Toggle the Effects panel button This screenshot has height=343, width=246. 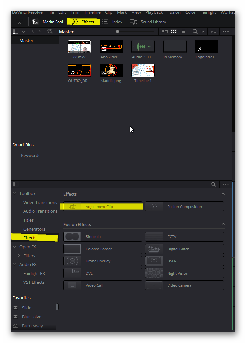click(83, 22)
